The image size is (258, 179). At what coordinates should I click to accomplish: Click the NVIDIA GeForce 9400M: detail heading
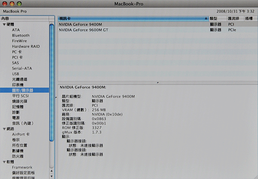tap(83, 87)
